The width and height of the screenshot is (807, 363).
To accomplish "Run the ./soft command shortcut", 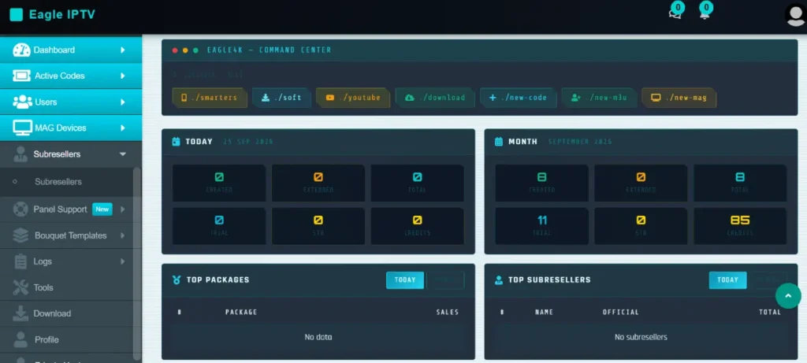I will coord(281,97).
